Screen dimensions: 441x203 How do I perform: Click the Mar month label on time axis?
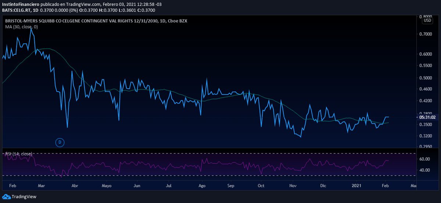41,186
